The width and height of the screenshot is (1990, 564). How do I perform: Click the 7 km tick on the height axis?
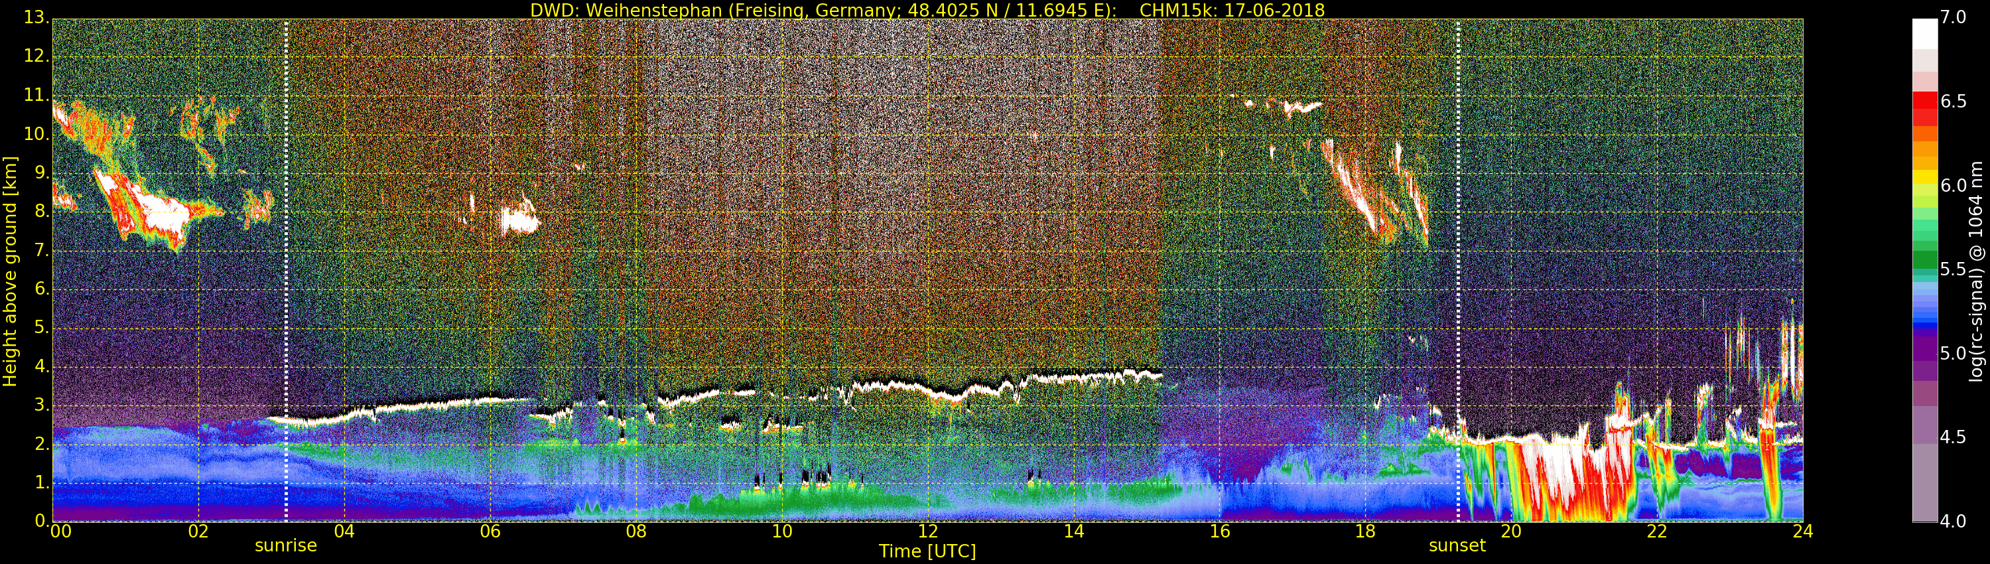pos(42,249)
